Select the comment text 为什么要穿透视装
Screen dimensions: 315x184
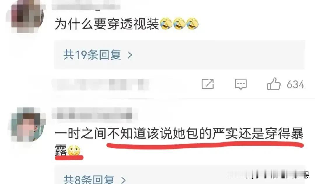107,24
